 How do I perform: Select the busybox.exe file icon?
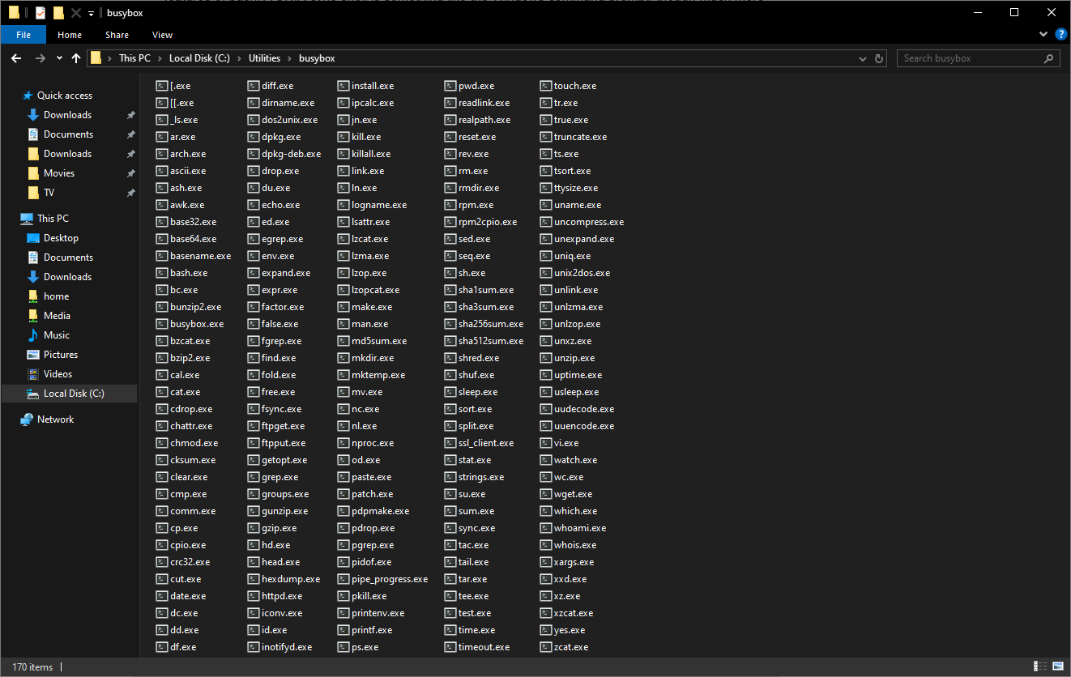[x=161, y=324]
